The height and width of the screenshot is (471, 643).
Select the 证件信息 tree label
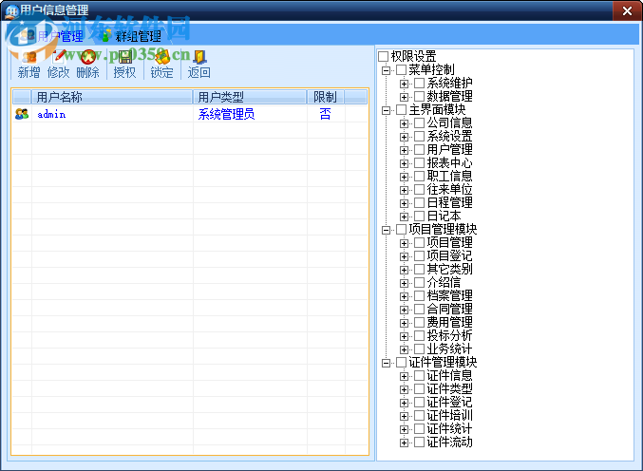[449, 375]
